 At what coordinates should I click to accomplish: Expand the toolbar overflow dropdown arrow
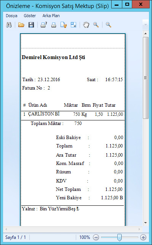146,25
